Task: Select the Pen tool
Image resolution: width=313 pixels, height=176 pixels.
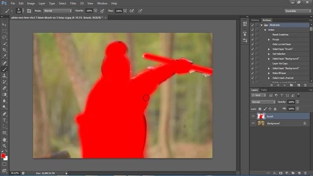Action: click(x=4, y=114)
